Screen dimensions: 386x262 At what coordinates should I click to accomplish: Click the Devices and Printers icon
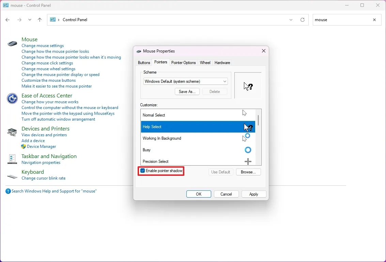(12, 132)
